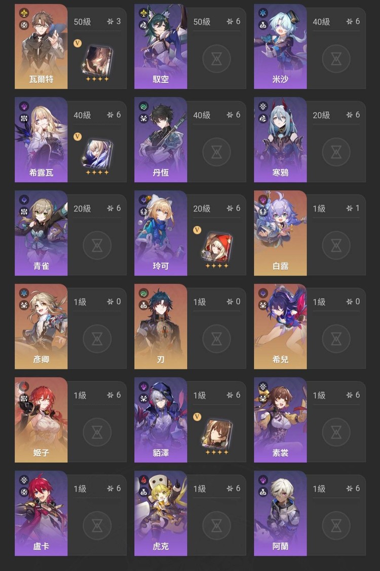Click the empty hourglass slot beside 刃
The width and height of the screenshot is (380, 571).
pos(216,339)
